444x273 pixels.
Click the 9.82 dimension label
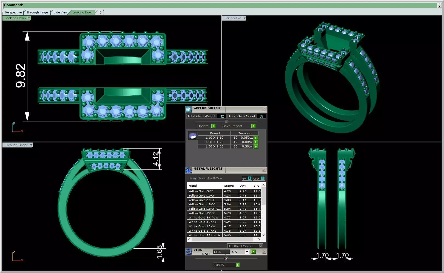coord(21,76)
